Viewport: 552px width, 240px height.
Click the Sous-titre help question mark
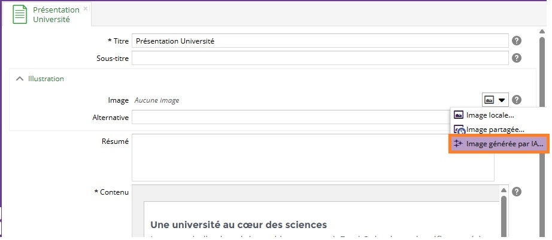click(517, 58)
